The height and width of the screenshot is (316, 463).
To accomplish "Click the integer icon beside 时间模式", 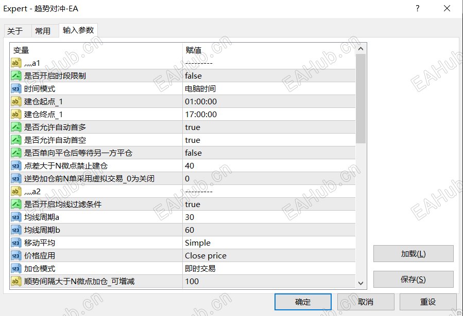I will click(16, 89).
